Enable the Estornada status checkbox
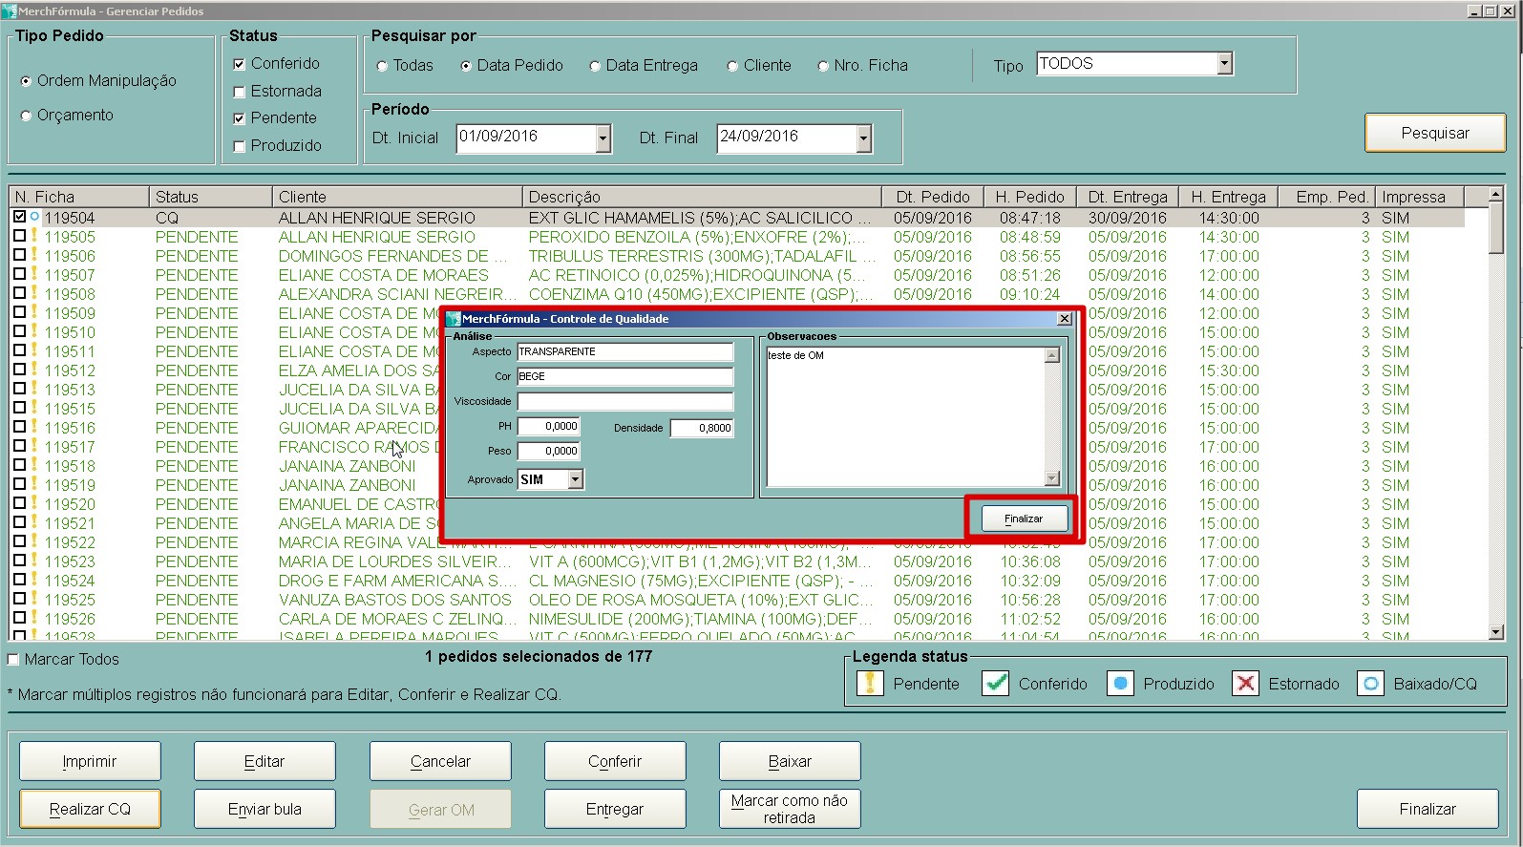The image size is (1523, 847). [240, 92]
